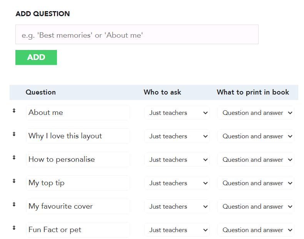Focus the Add Question text box
304x239 pixels.
tap(137, 35)
